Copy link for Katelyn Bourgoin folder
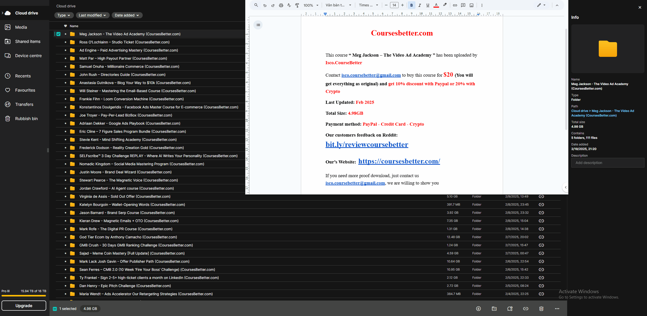 click(x=541, y=205)
